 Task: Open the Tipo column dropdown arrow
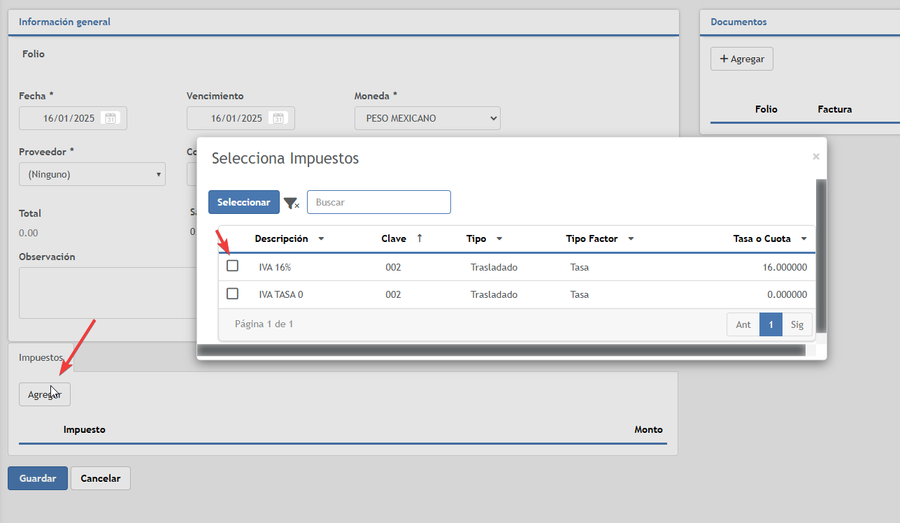click(x=499, y=239)
